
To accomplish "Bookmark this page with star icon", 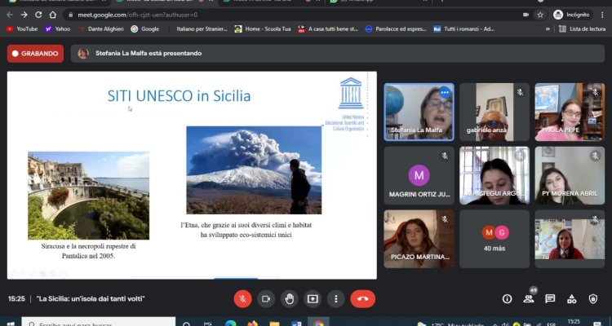I will [540, 15].
